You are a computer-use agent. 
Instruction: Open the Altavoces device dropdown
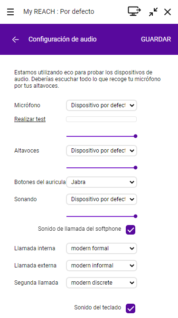pos(102,151)
